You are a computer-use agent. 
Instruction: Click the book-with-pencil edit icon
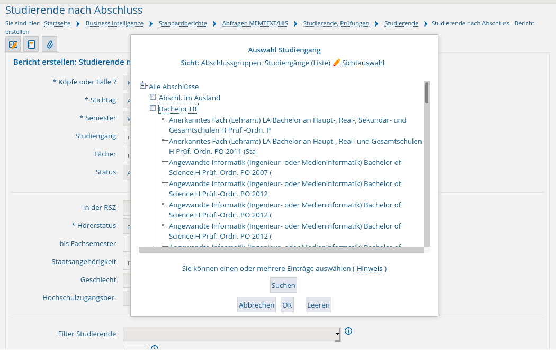[13, 45]
